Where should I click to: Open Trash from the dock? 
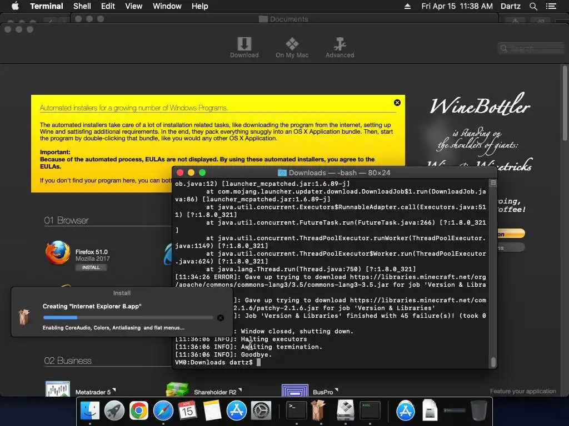pyautogui.click(x=478, y=410)
